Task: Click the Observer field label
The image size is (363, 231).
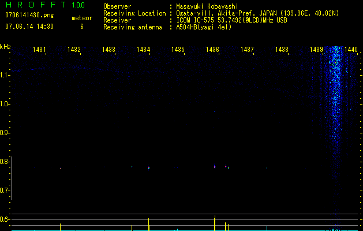Action: (x=117, y=6)
